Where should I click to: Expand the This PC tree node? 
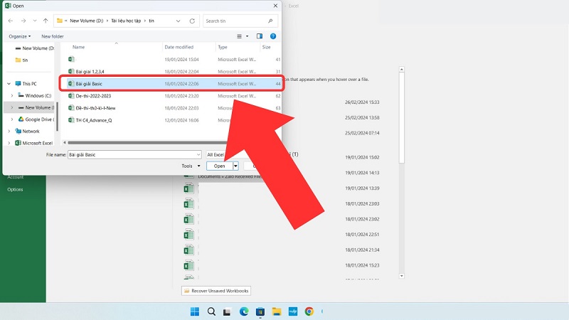(9, 84)
